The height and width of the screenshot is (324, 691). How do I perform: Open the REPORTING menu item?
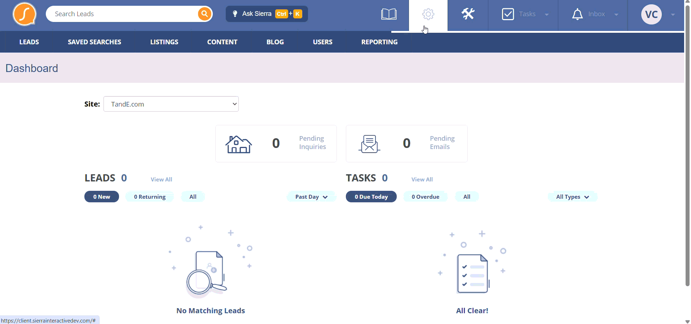(379, 42)
